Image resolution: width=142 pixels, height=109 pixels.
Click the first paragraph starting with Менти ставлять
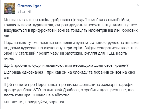[x=71, y=28]
